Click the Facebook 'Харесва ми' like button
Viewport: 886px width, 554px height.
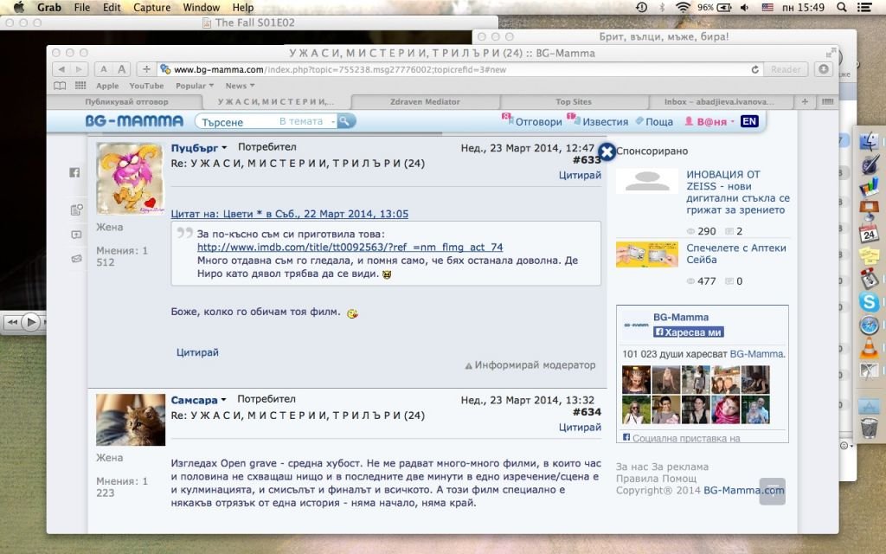(x=688, y=332)
